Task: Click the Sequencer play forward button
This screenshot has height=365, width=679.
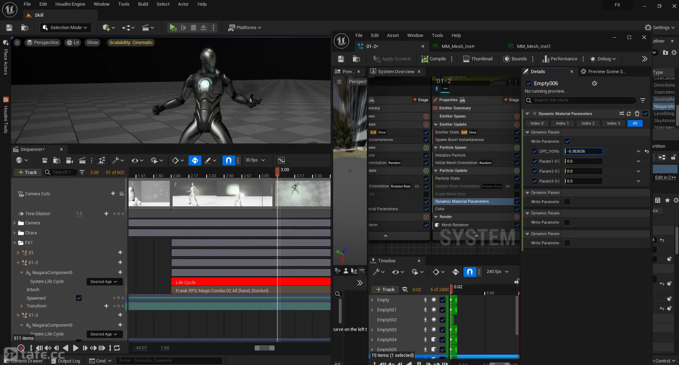Action: point(75,348)
